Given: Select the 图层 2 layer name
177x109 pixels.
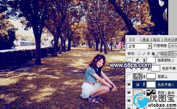Looking at the screenshot, I should (x=162, y=77).
